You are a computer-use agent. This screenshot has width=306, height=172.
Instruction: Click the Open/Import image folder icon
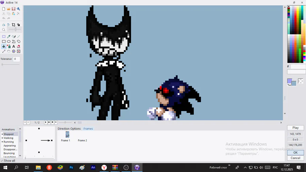pos(8,9)
